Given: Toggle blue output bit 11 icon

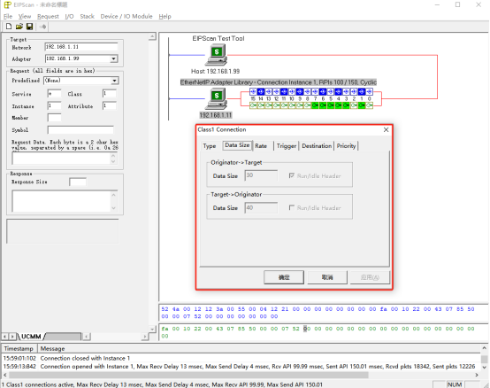Looking at the screenshot, I should click(284, 91).
